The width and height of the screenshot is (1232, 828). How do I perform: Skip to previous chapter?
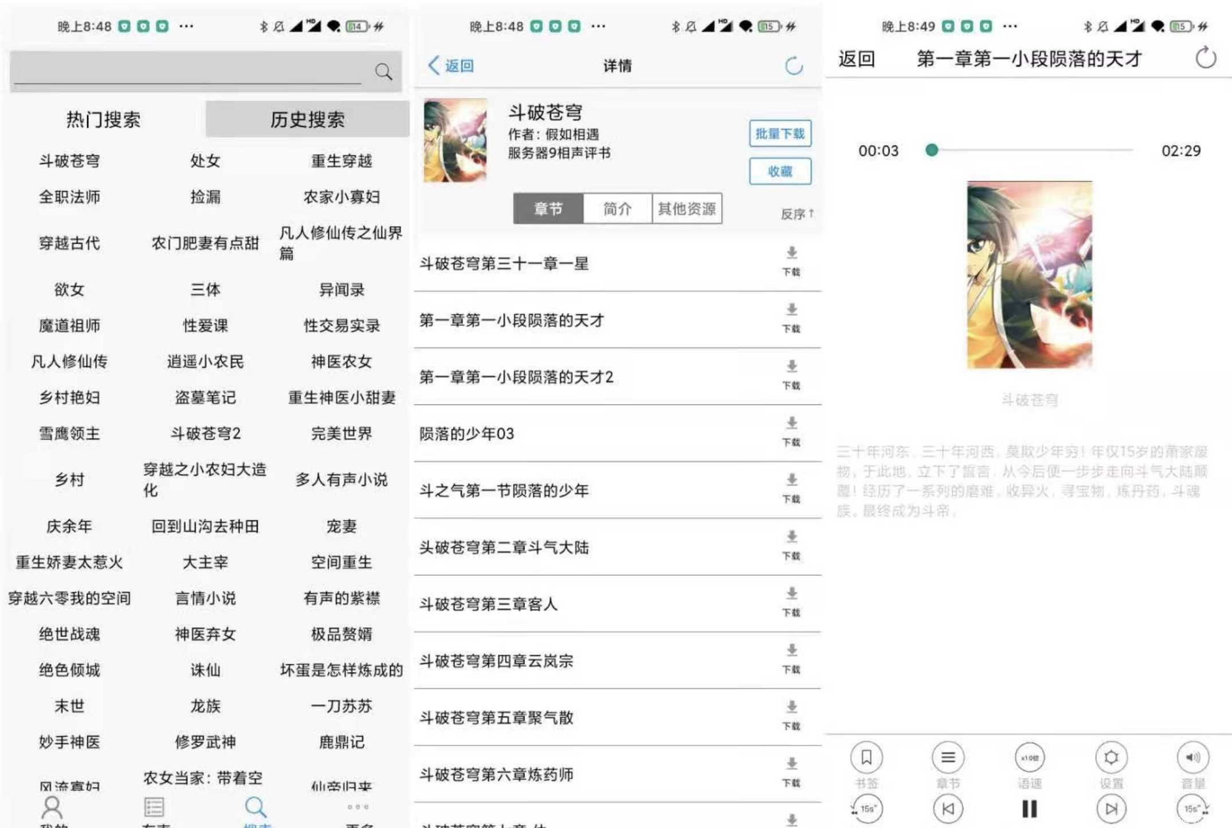948,809
